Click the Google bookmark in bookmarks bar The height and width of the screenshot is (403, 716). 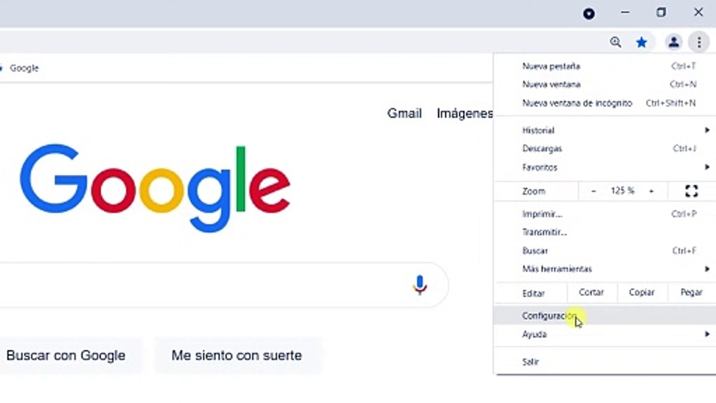coord(20,68)
